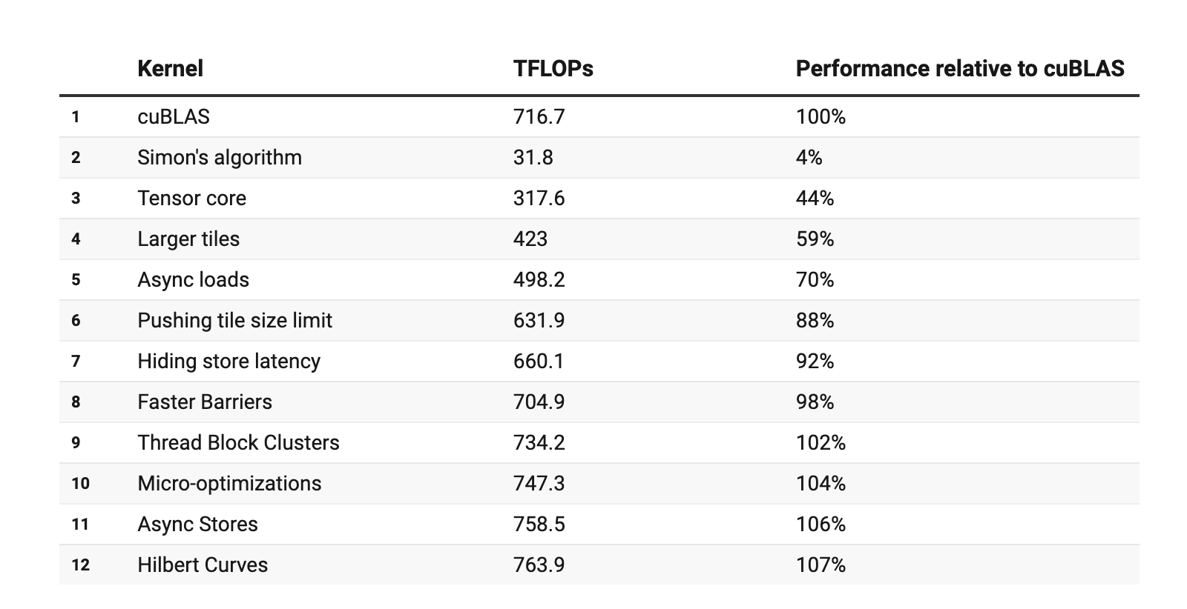Select the 763.9 TFLOPs value
The width and height of the screenshot is (1187, 609).
coord(539,565)
